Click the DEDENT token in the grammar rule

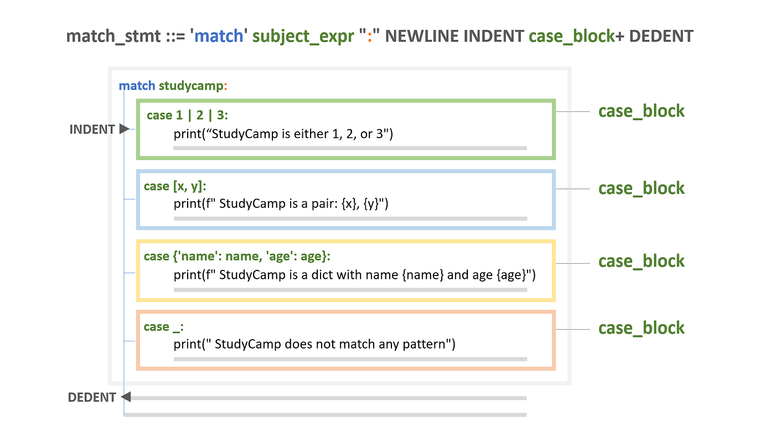pos(661,37)
